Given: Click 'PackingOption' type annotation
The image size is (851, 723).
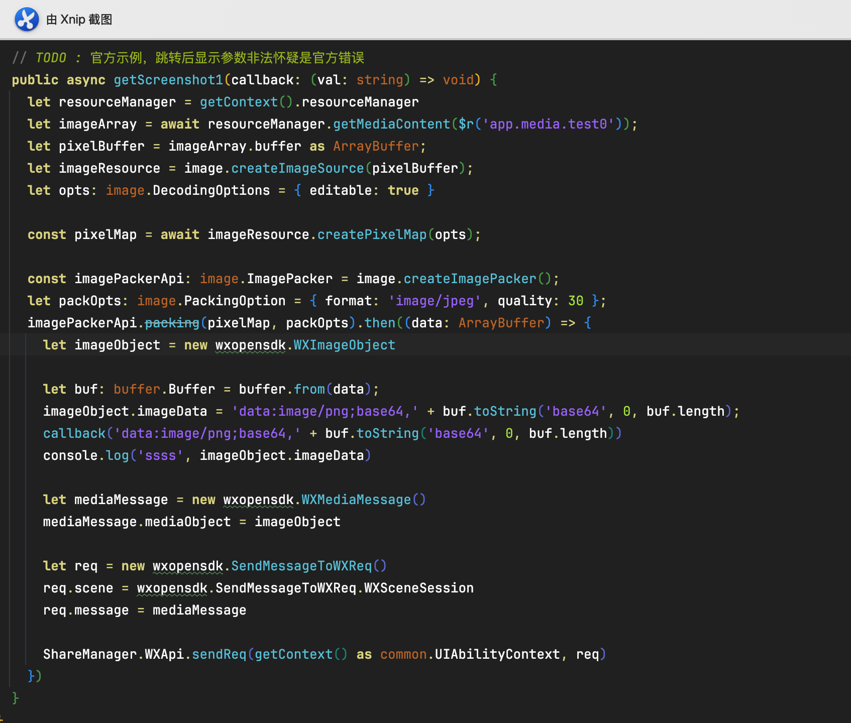Looking at the screenshot, I should click(235, 301).
